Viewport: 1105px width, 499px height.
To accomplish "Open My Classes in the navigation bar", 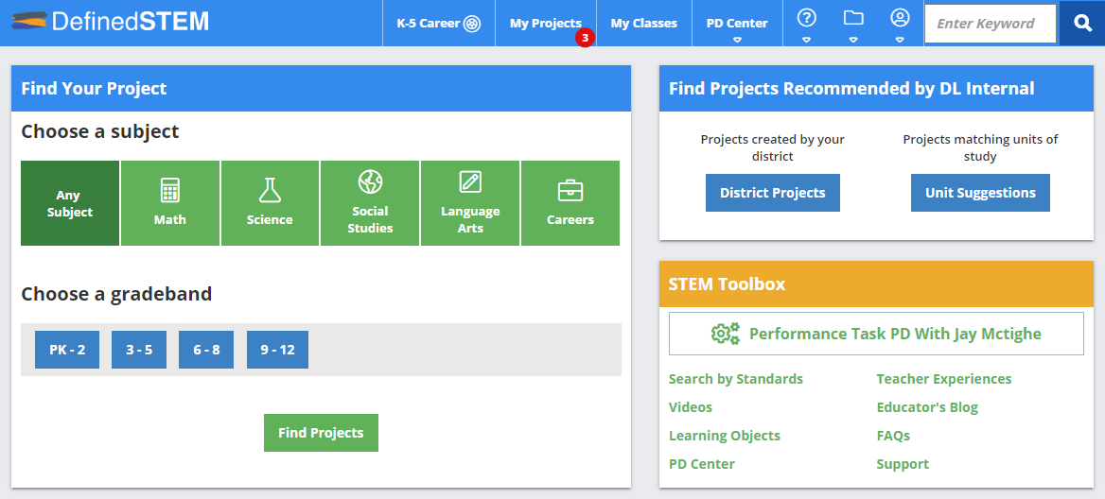I will pos(643,23).
